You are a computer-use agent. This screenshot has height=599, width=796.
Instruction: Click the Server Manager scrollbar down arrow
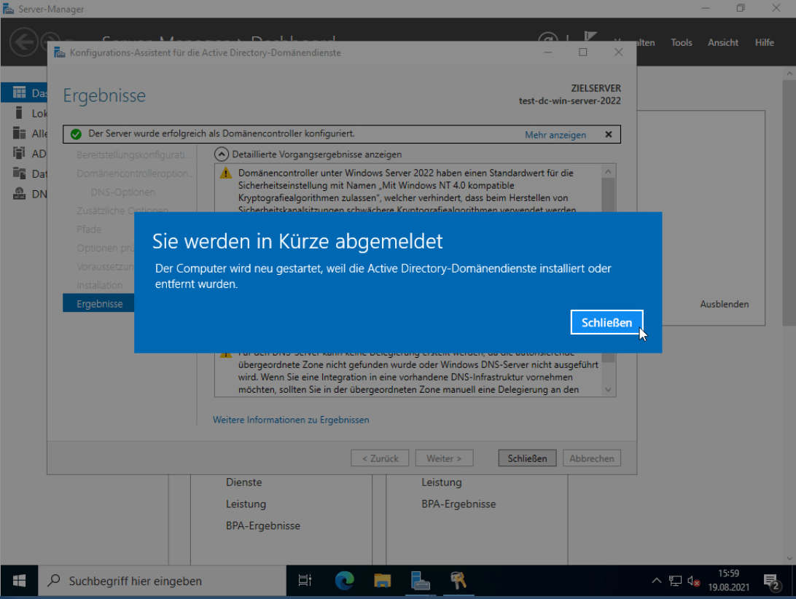(789, 558)
